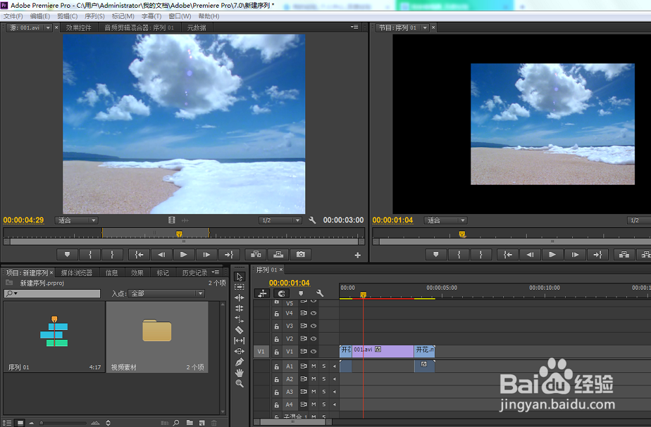Select the Hand tool

(240, 373)
